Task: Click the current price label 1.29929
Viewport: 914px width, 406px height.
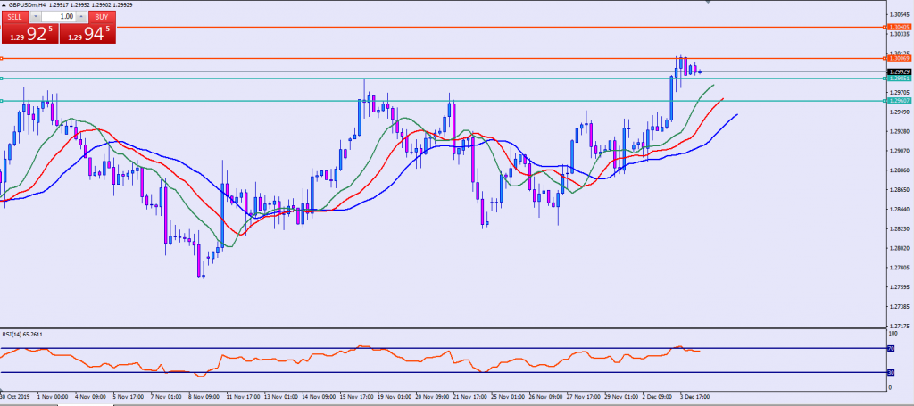Action: pos(900,71)
